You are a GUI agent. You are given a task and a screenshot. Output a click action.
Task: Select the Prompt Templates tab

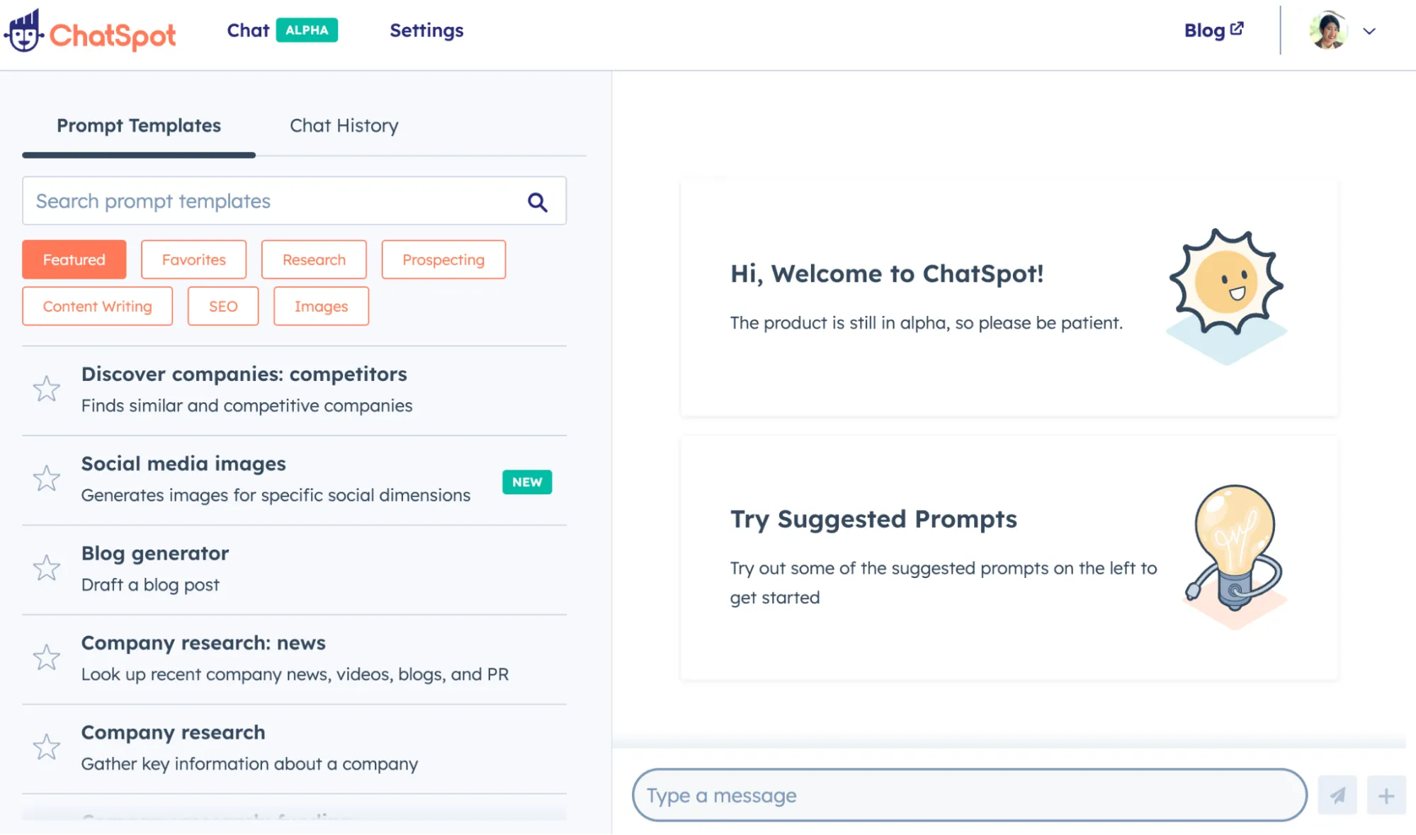[x=139, y=125]
